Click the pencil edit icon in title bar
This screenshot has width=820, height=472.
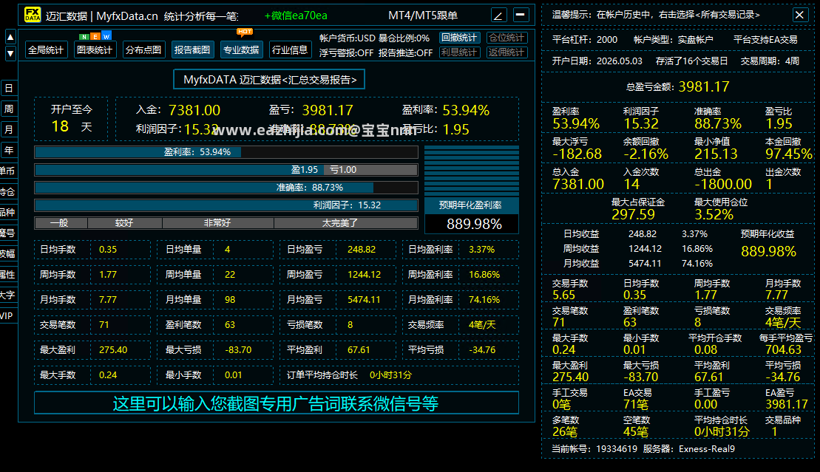click(x=498, y=16)
